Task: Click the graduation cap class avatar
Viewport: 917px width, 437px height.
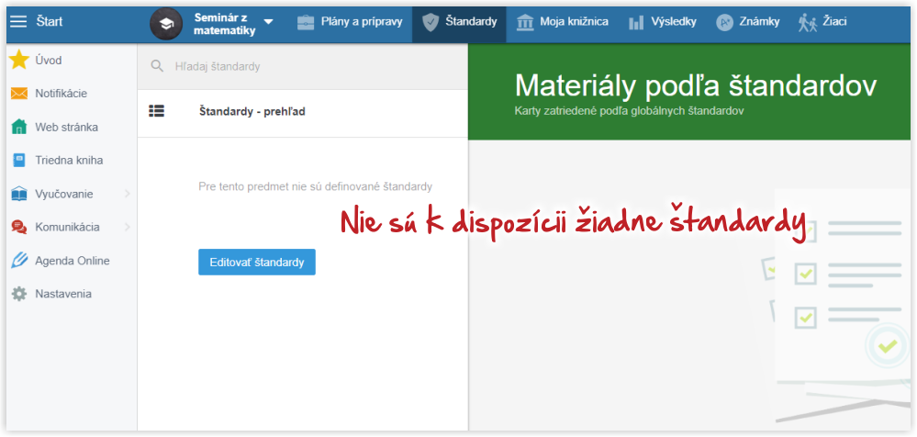Action: pos(166,23)
